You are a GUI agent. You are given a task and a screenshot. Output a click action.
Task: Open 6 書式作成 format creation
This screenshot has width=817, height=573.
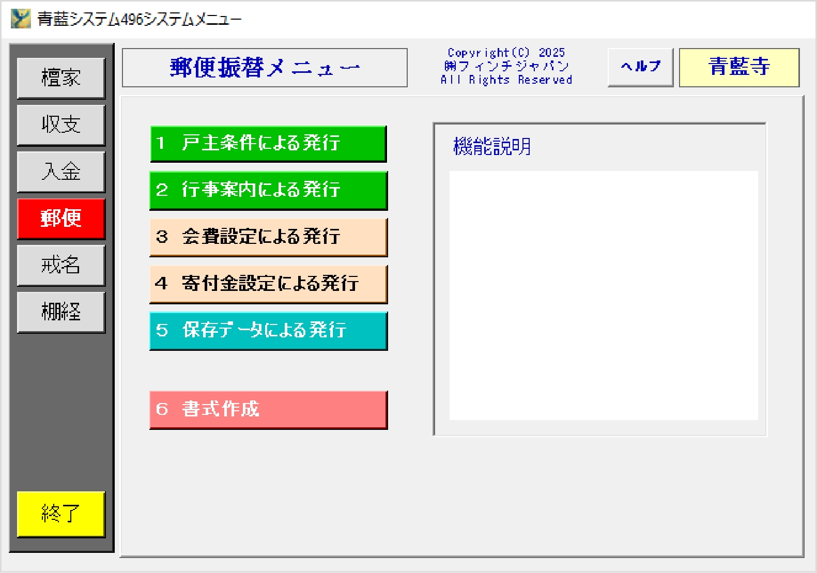pos(268,410)
